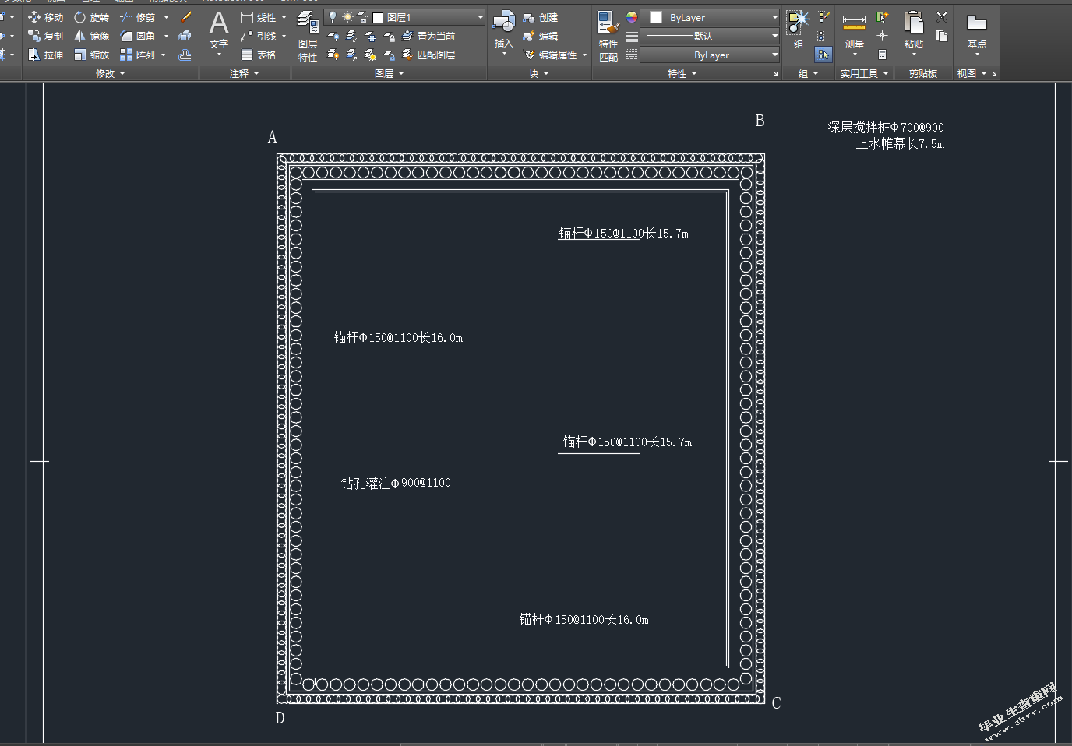Expand the Group (组) panel title

tap(808, 73)
